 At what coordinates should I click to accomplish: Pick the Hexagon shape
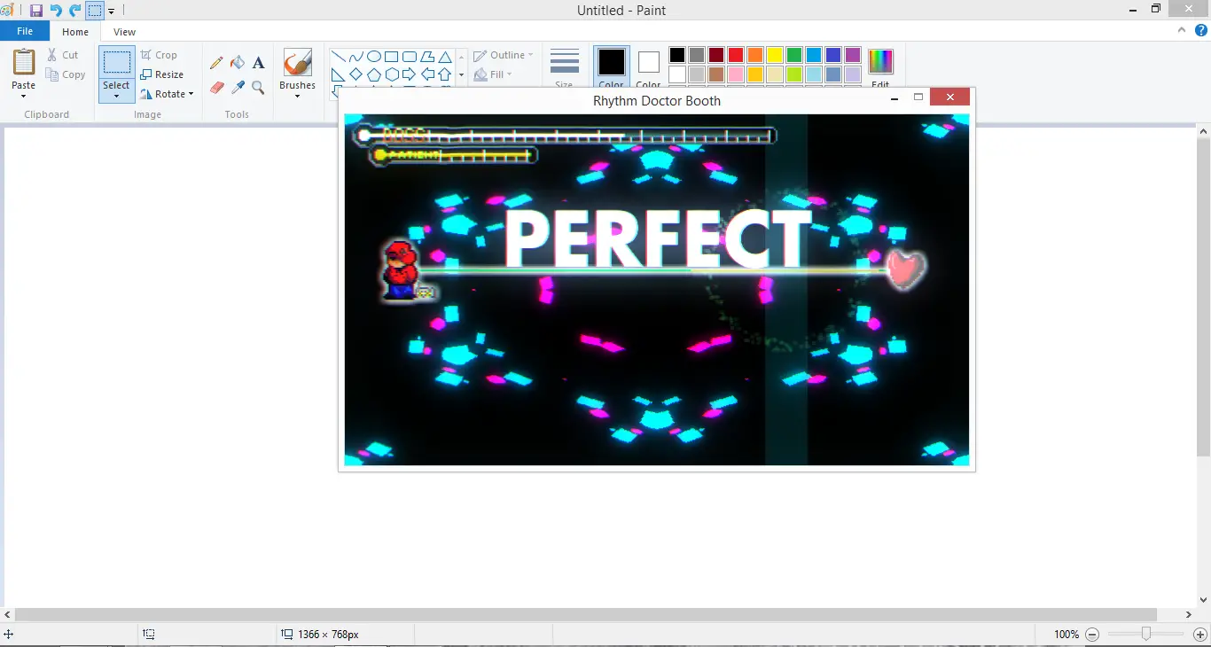(x=391, y=74)
